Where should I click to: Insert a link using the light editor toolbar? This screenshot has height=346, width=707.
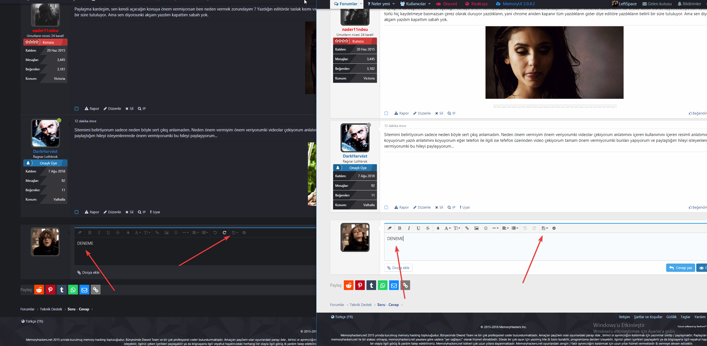coord(467,228)
